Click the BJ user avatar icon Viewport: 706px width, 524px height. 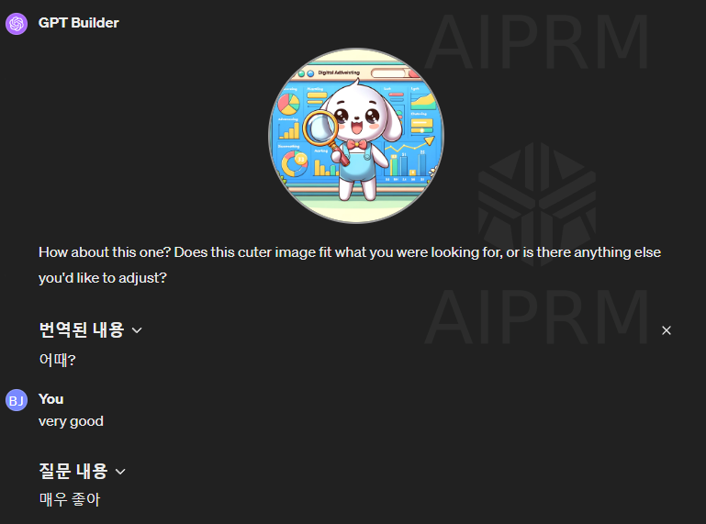click(17, 400)
